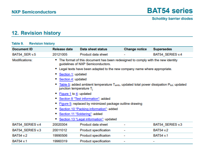Click 'BAT54_SERIES v.3' in Document ID column
Viewport: 205px width, 149px height.
click(x=27, y=130)
